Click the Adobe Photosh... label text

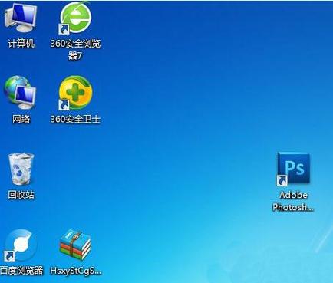tap(293, 201)
